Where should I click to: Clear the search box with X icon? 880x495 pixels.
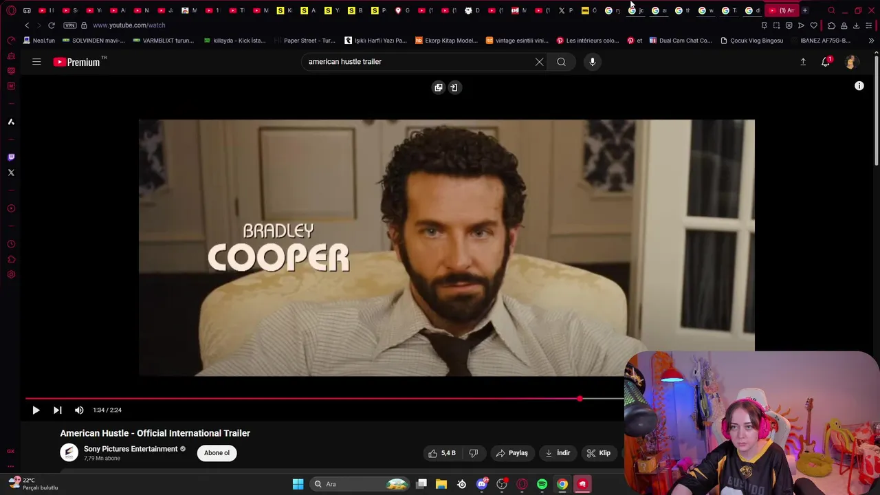(540, 62)
